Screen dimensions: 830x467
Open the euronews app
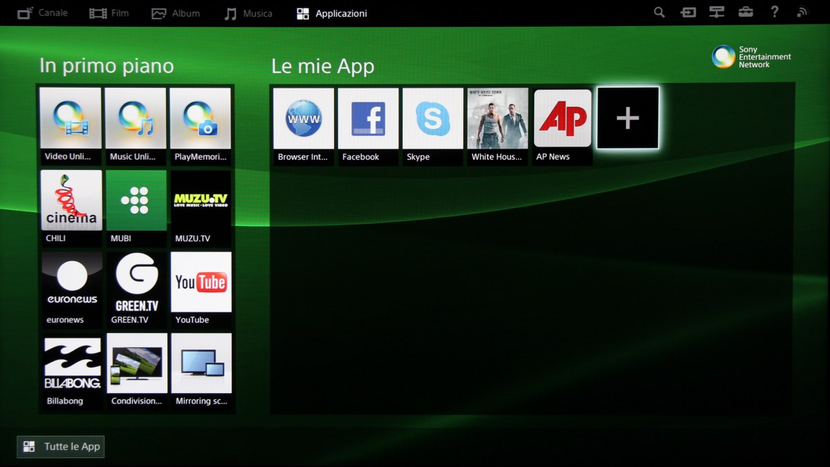(x=71, y=289)
